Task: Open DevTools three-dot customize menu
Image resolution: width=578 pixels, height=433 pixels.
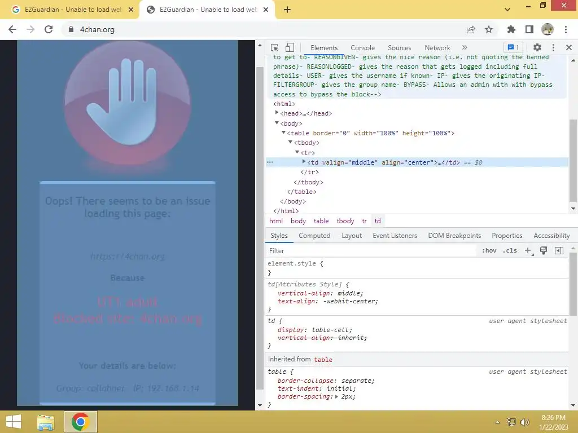Action: [553, 47]
